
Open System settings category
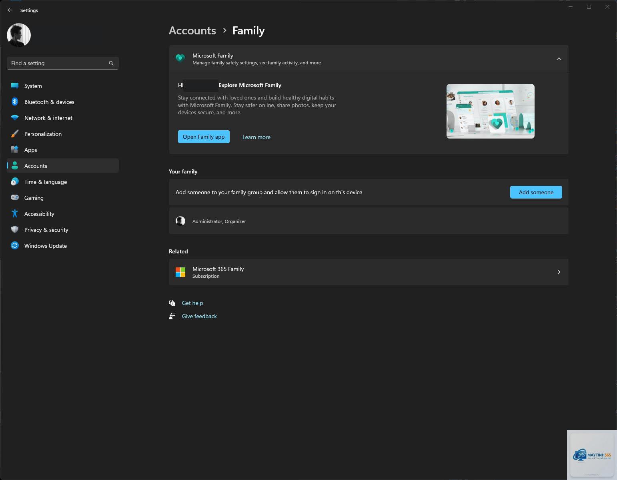[x=63, y=86]
